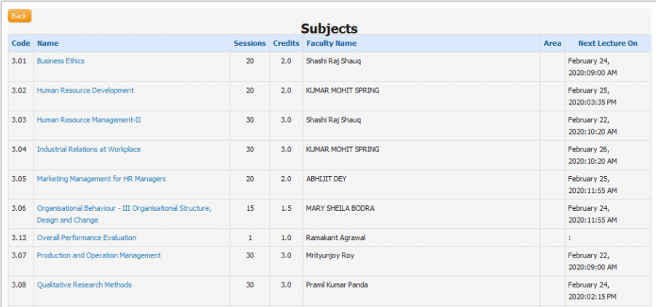
Task: Open Human Resource Development subject
Action: point(85,91)
